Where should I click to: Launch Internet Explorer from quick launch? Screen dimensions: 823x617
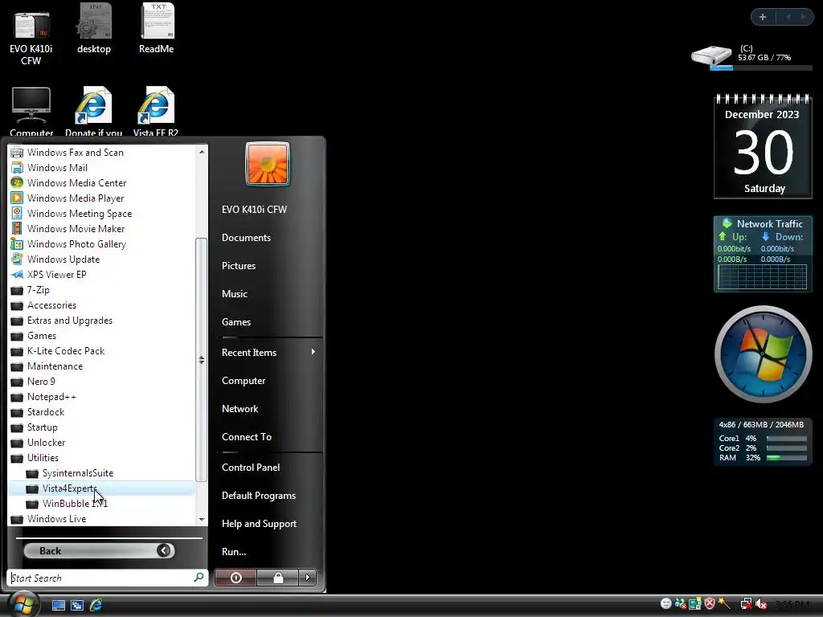[96, 605]
